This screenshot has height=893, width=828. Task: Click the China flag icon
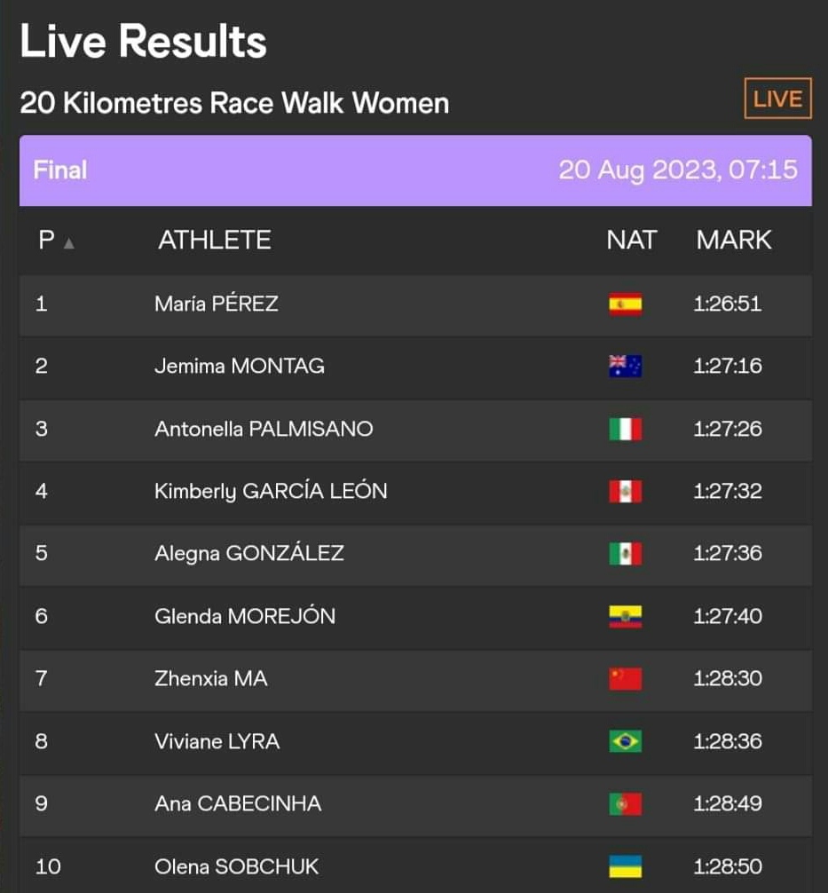(x=625, y=679)
